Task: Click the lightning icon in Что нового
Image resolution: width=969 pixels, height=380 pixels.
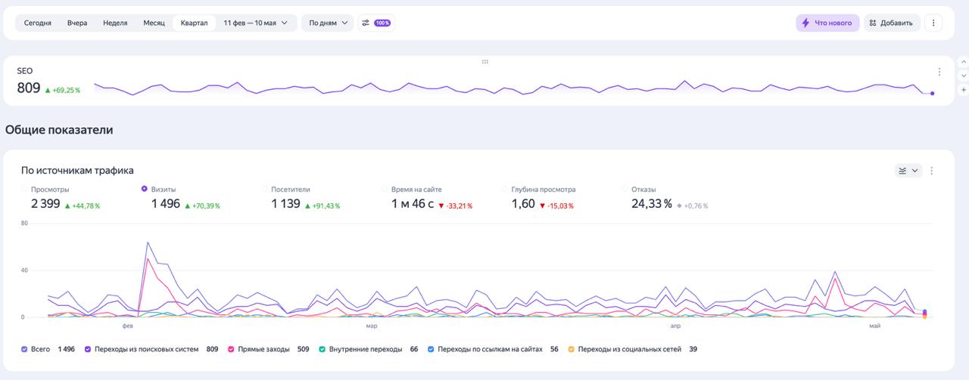Action: coord(805,23)
